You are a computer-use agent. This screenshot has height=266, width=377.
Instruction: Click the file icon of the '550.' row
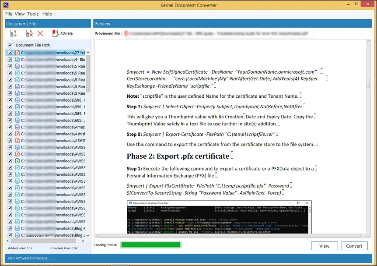pos(17,106)
